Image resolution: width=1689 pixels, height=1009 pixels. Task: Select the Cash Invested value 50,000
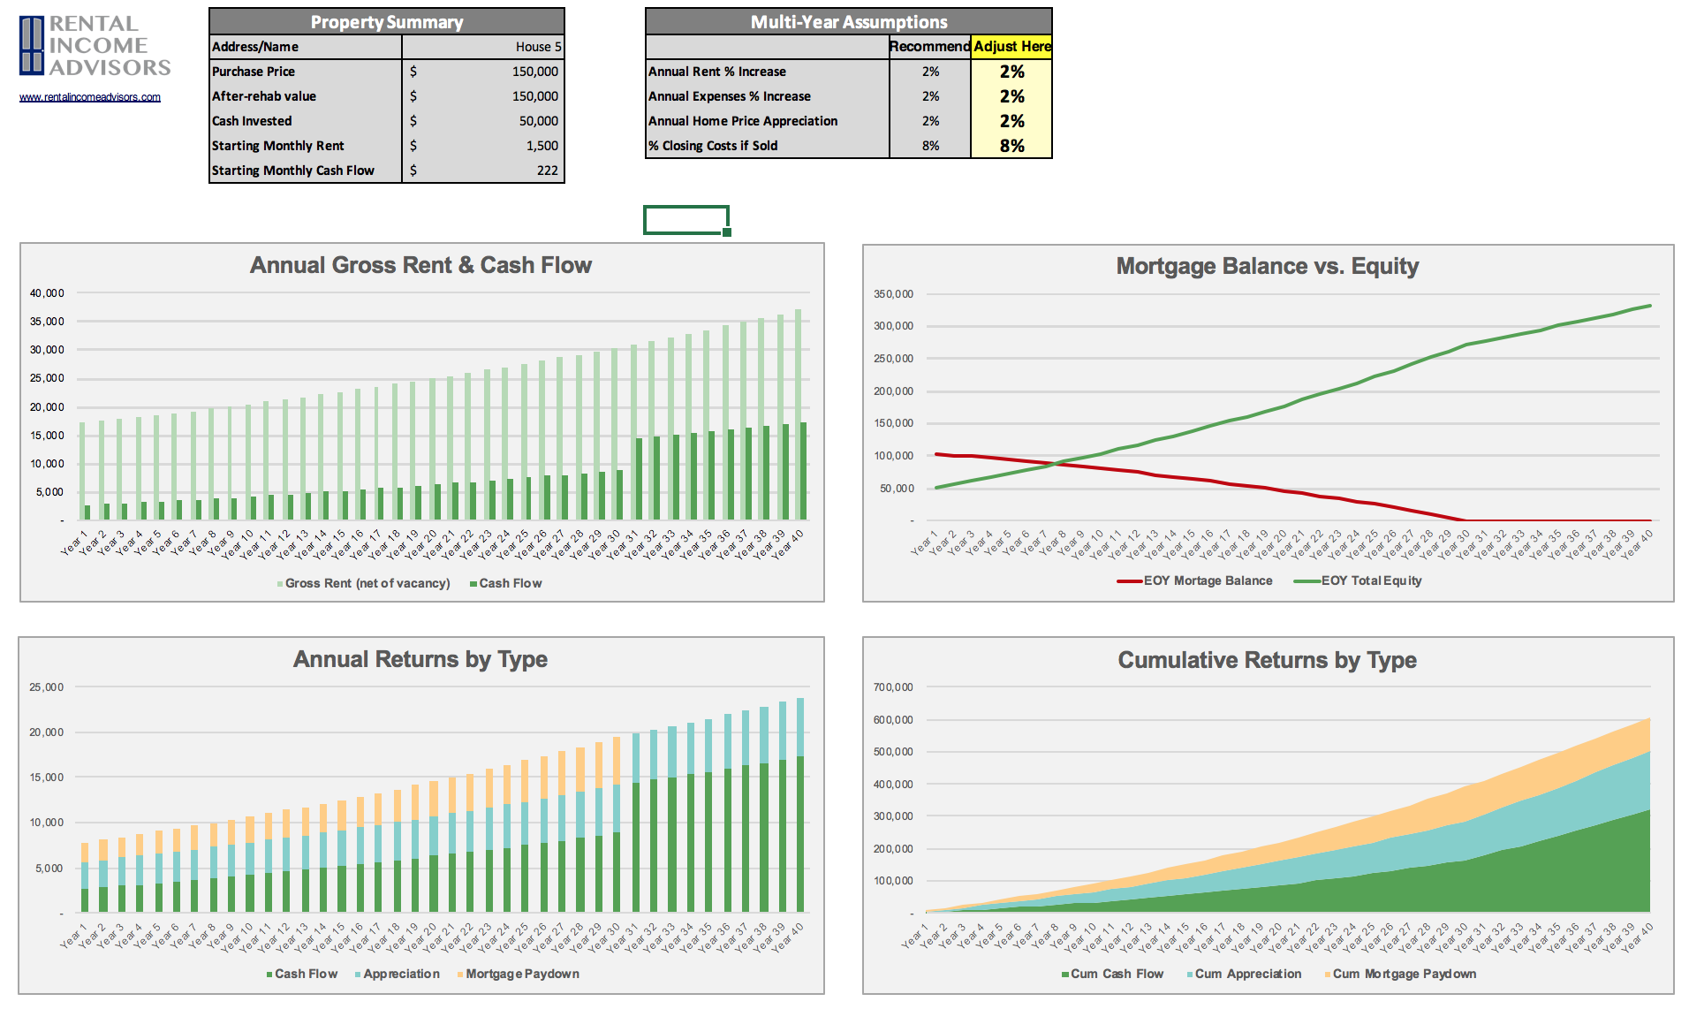483,121
